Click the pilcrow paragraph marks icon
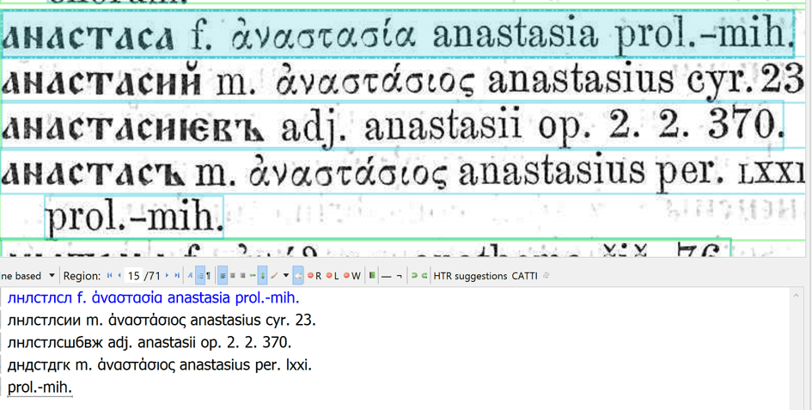812x410 pixels. (201, 276)
